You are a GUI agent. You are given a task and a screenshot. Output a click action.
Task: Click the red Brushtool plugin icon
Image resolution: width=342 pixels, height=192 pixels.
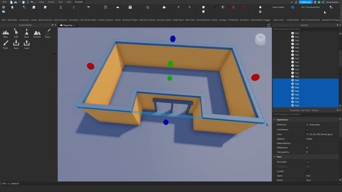click(244, 7)
